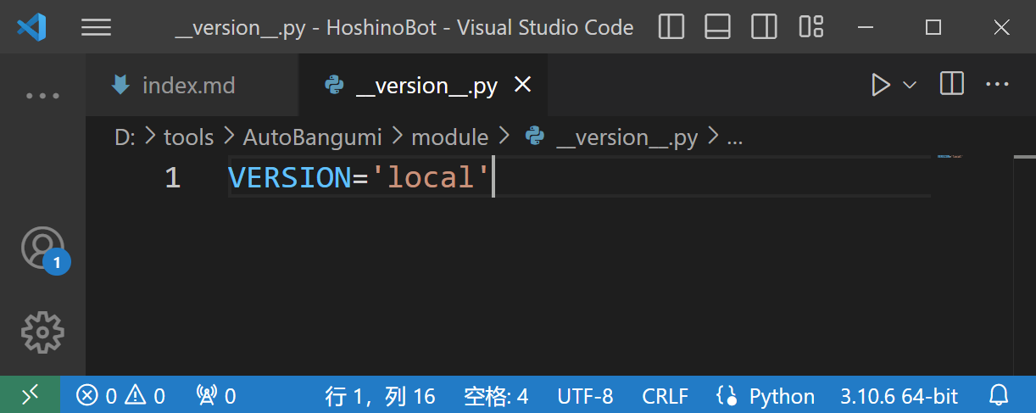Viewport: 1036px width, 413px height.
Task: Click the forwarded ports status item
Action: [215, 395]
